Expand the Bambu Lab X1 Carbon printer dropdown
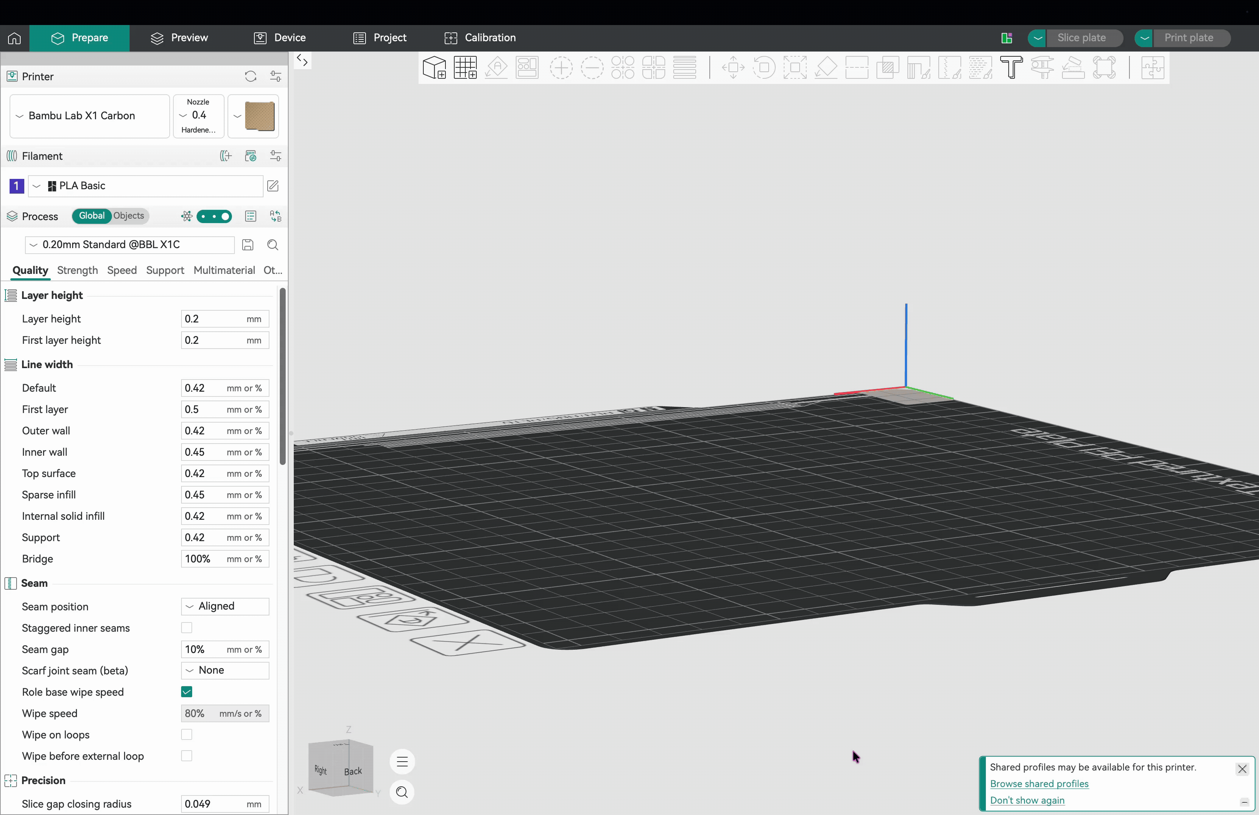This screenshot has width=1259, height=815. pyautogui.click(x=89, y=116)
